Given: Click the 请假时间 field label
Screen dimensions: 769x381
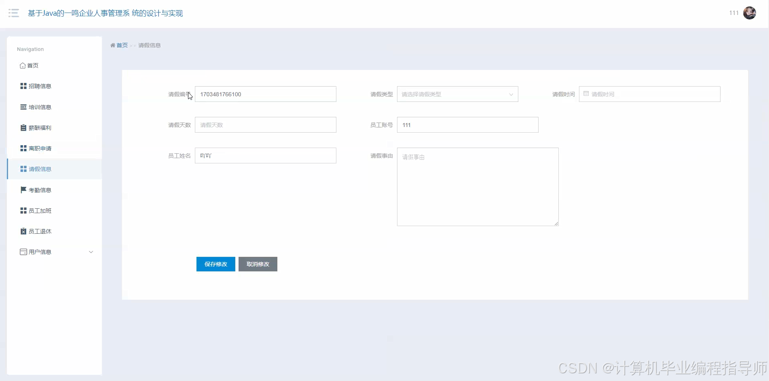Looking at the screenshot, I should click(564, 94).
